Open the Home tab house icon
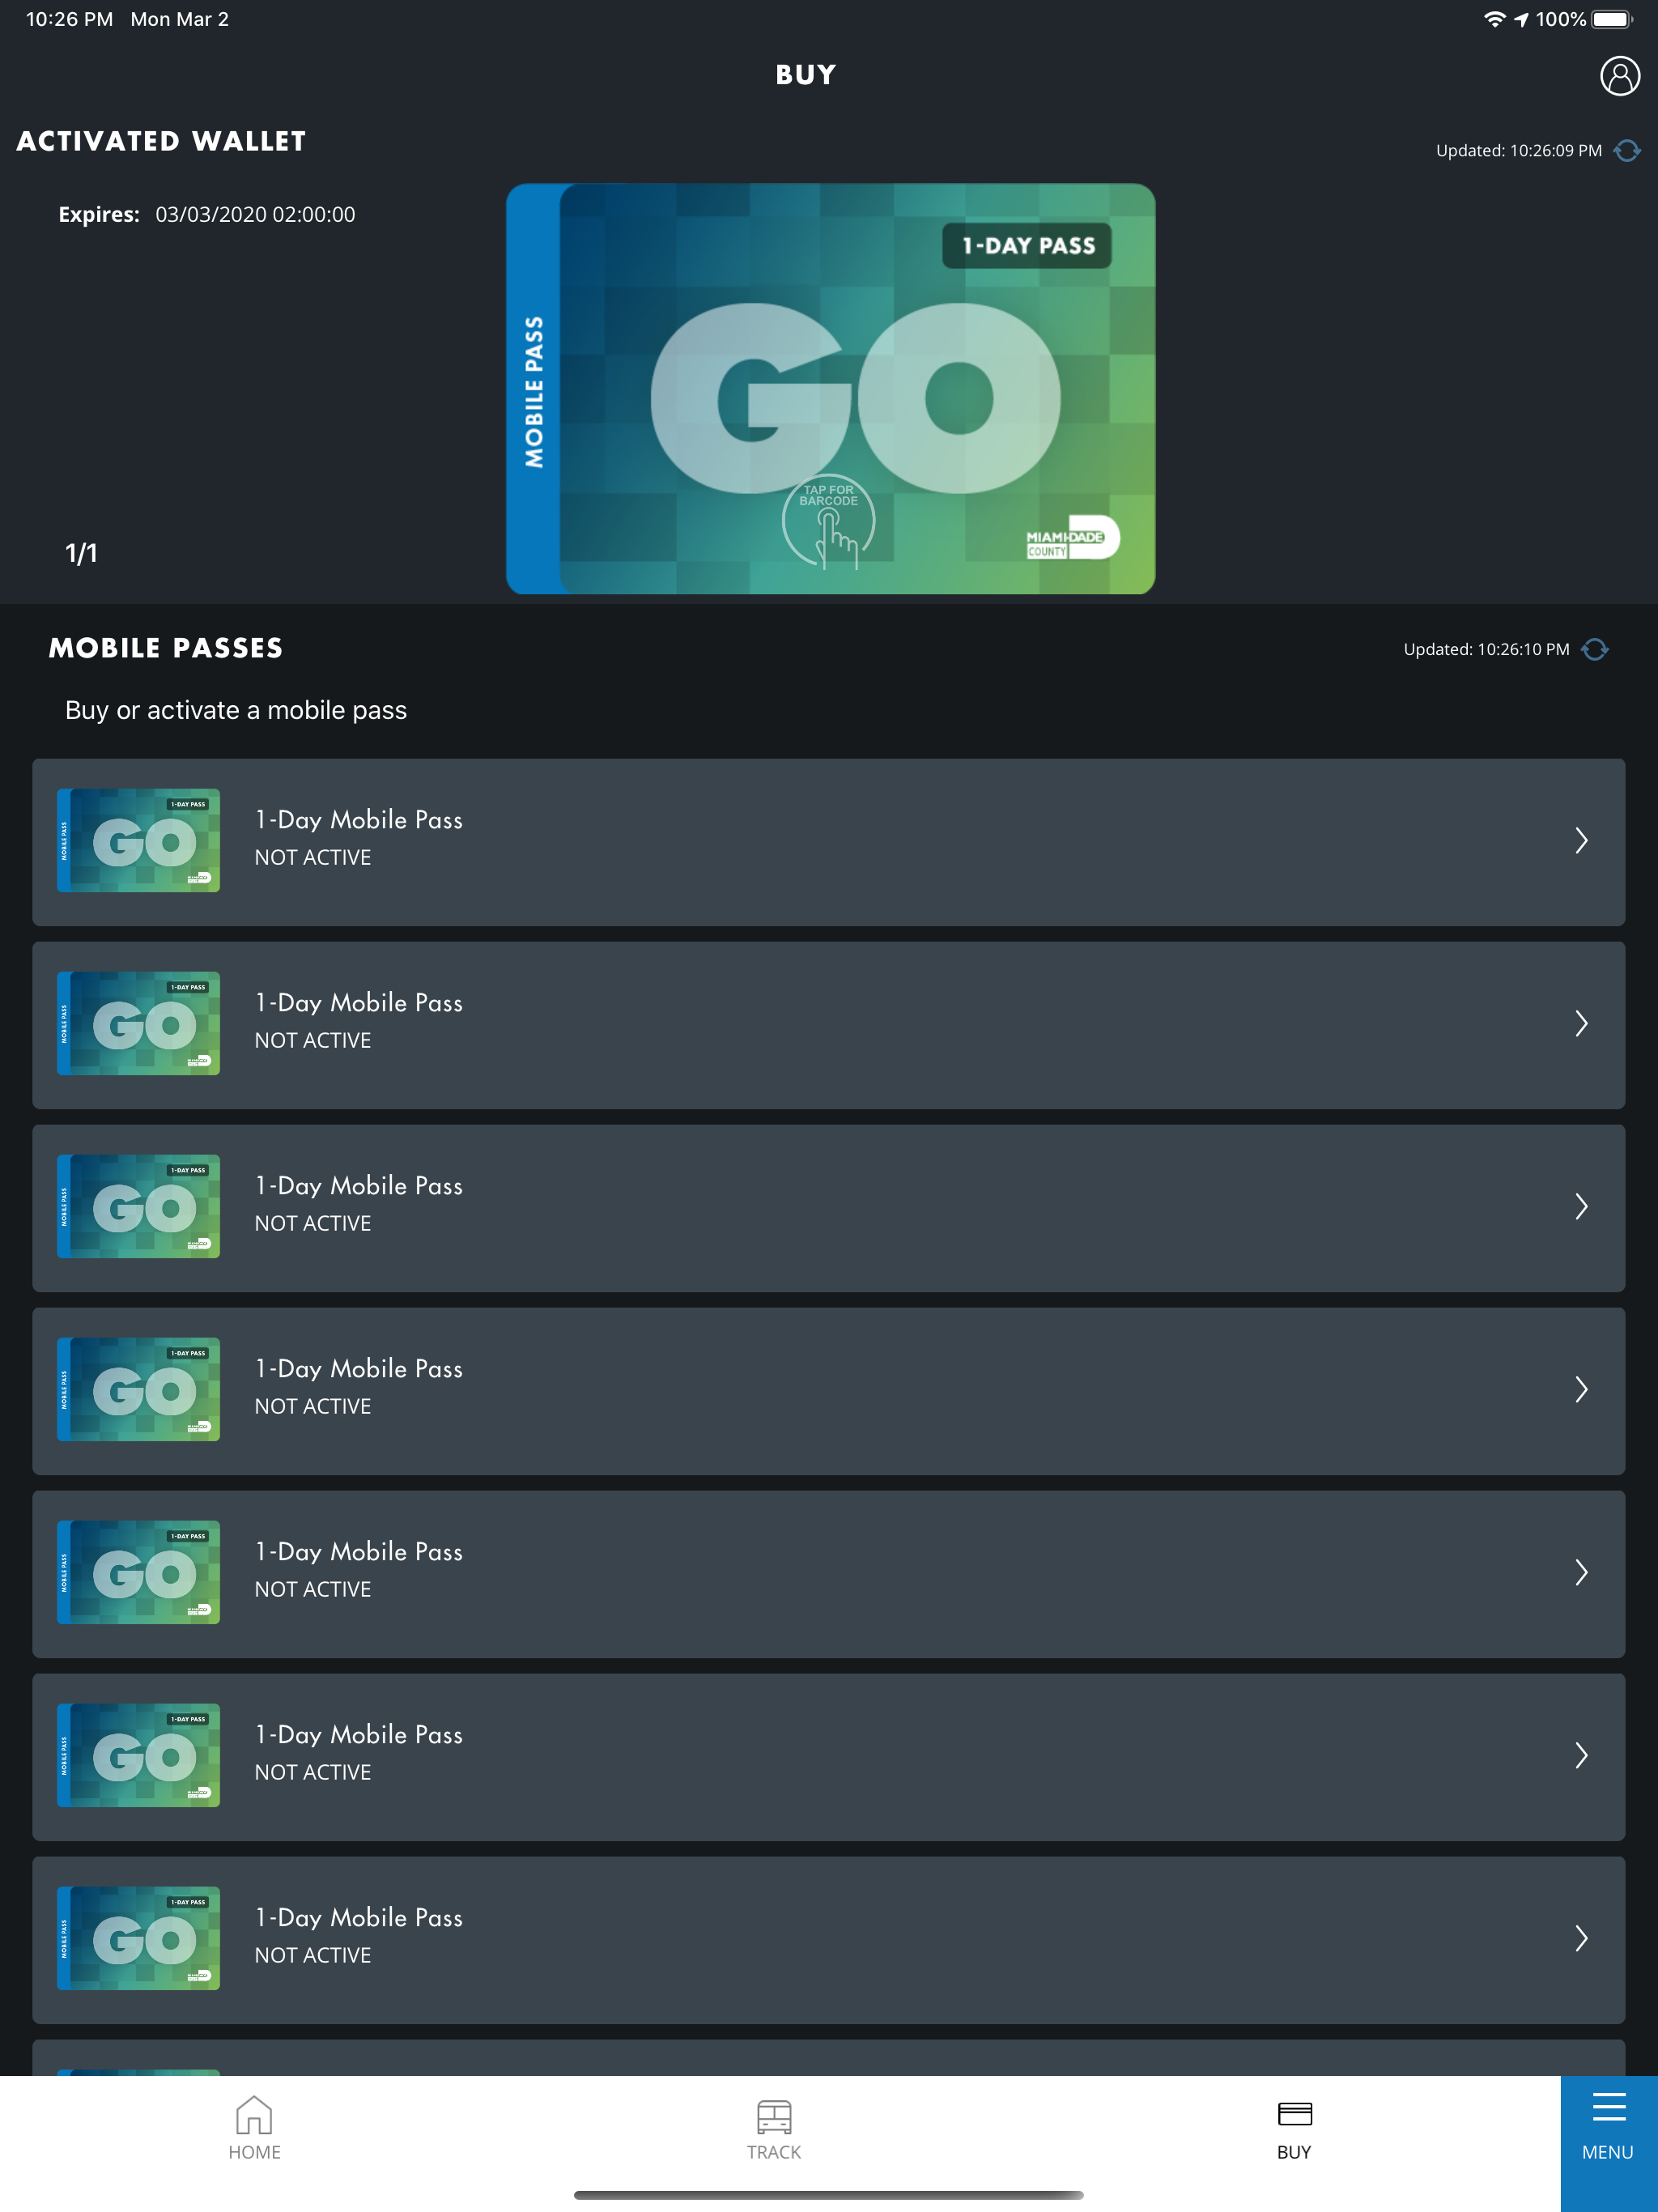Image resolution: width=1658 pixels, height=2212 pixels. tap(254, 2116)
